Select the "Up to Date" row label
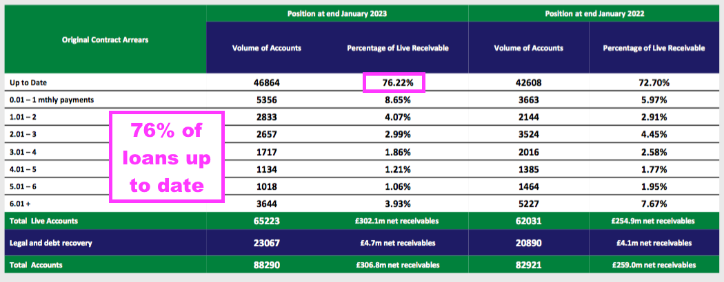This screenshot has height=282, width=724. tap(28, 83)
